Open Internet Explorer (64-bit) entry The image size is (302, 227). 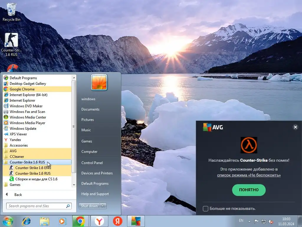click(x=37, y=95)
